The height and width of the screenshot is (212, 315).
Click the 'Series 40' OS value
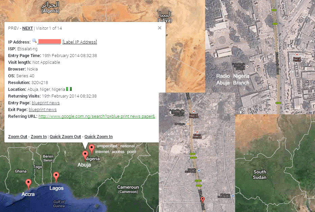25,76
